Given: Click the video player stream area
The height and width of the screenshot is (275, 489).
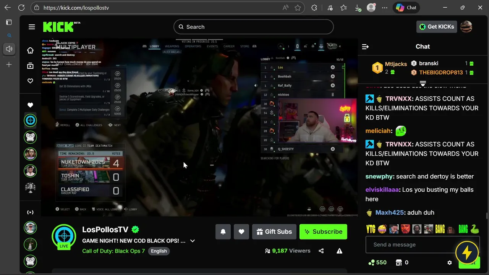Looking at the screenshot, I should pyautogui.click(x=199, y=128).
